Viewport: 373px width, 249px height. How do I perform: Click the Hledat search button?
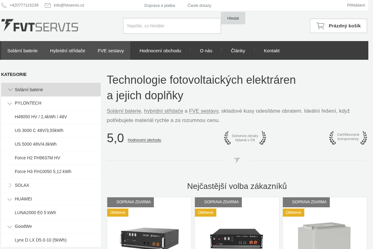(233, 18)
